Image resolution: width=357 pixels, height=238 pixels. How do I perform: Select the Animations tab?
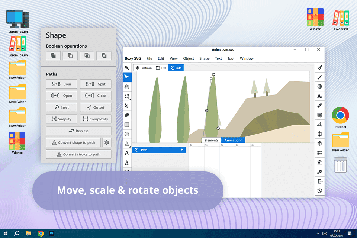(233, 140)
